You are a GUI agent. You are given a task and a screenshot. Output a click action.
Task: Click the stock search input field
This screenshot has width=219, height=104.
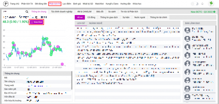click(x=14, y=12)
